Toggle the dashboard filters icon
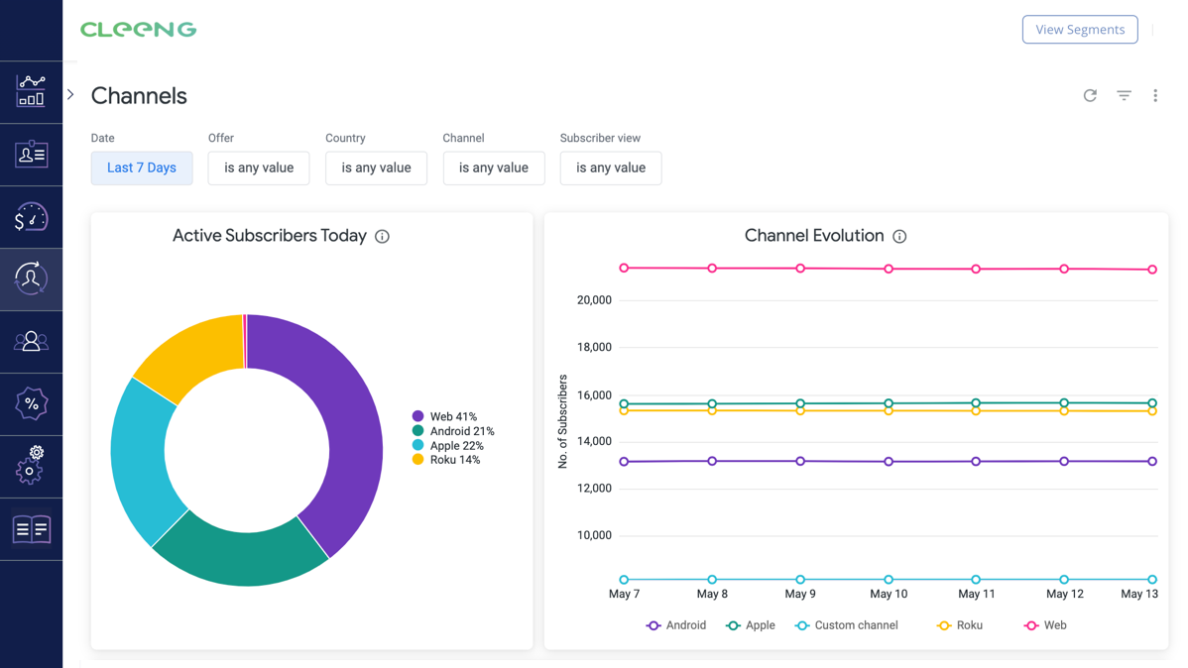Screen dimensions: 1188x668 point(1124,96)
